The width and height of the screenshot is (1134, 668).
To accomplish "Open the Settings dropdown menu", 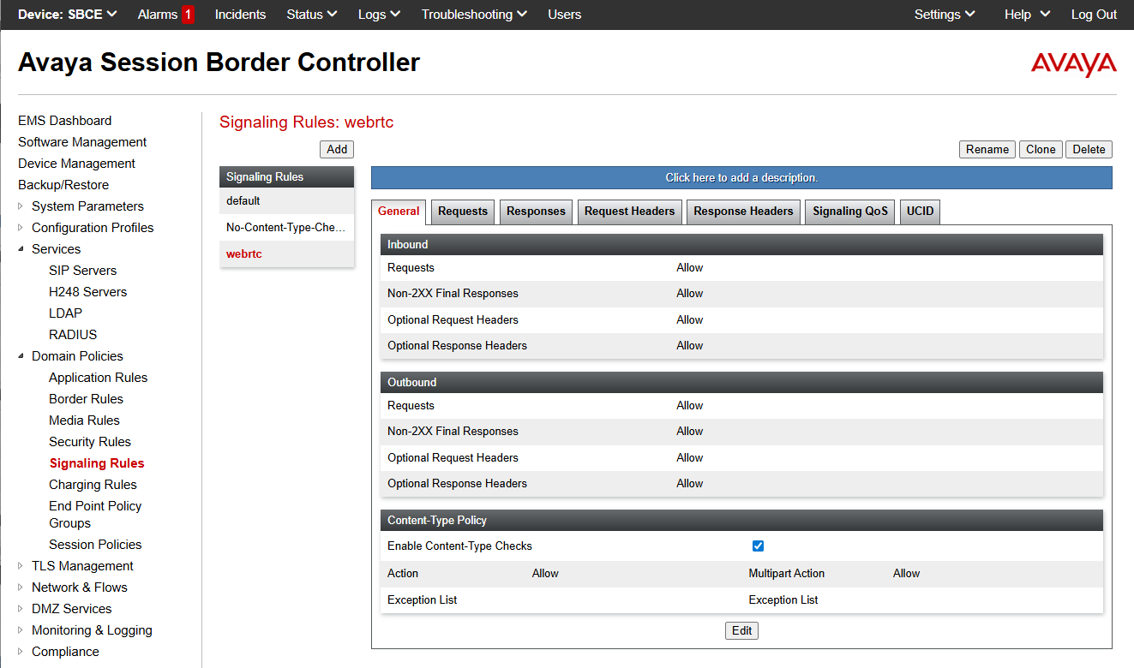I will [x=945, y=15].
